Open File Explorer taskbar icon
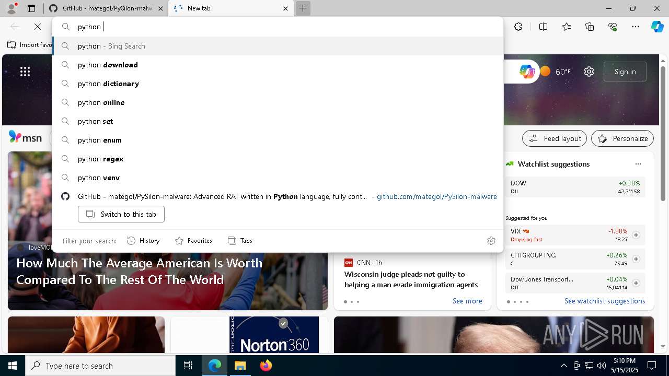669x376 pixels. point(240,366)
